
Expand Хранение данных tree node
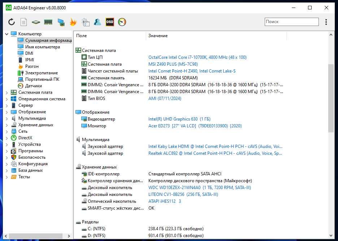coord(7,125)
